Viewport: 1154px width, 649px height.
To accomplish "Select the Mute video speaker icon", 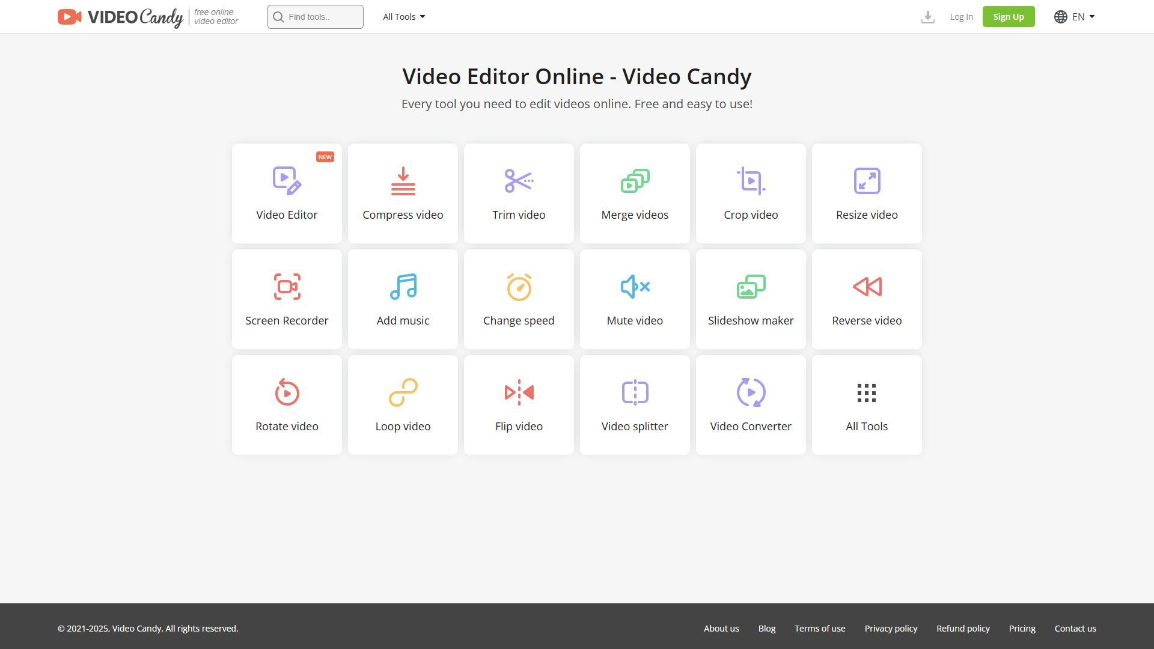I will [x=635, y=287].
